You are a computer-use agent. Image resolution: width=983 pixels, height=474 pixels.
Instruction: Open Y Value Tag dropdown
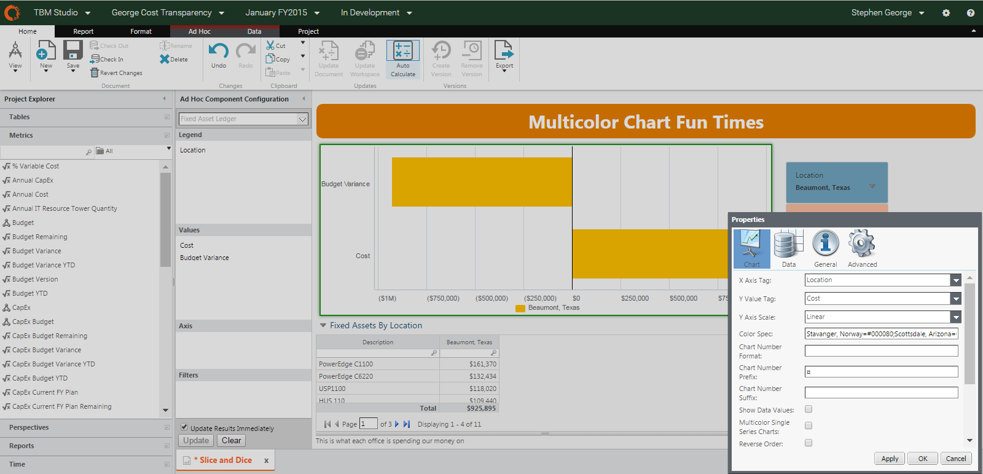tap(955, 299)
